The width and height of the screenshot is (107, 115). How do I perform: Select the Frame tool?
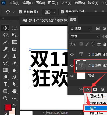click(x=14, y=42)
